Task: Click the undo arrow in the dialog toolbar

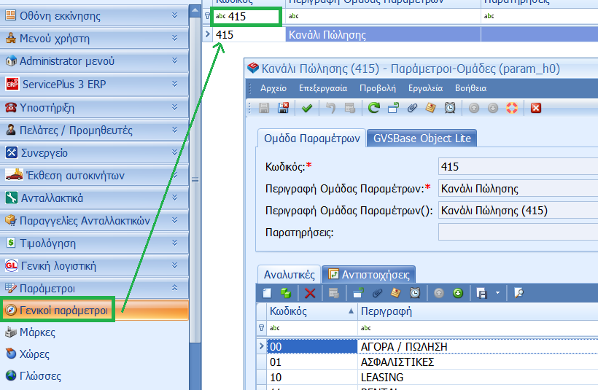Action: [x=330, y=109]
